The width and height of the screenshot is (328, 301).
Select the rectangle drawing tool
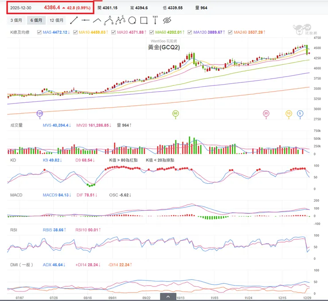click(144, 20)
